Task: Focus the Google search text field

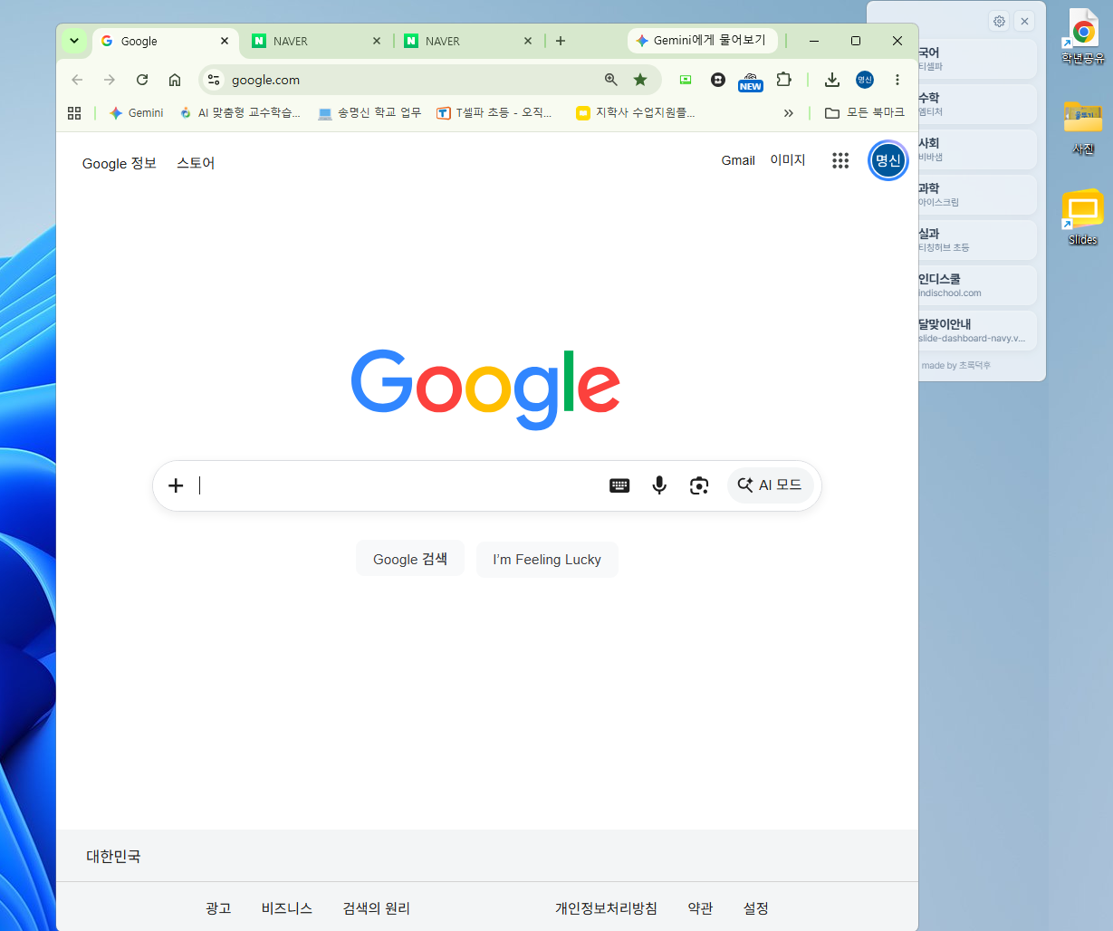Action: pos(398,485)
